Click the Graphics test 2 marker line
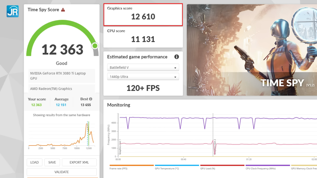Screen dimensions: 317x178 [213, 135]
